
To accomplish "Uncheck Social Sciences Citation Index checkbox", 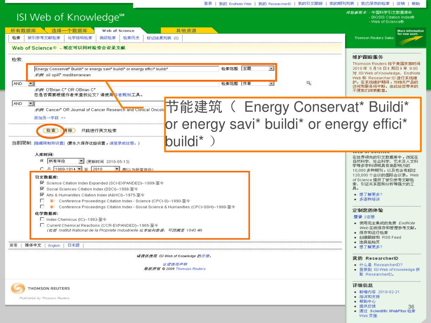I will coord(42,189).
